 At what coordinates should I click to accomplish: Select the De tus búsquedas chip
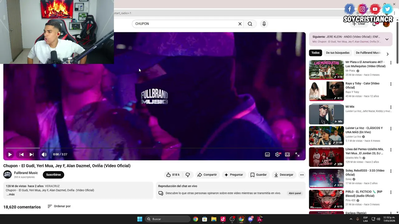338,53
